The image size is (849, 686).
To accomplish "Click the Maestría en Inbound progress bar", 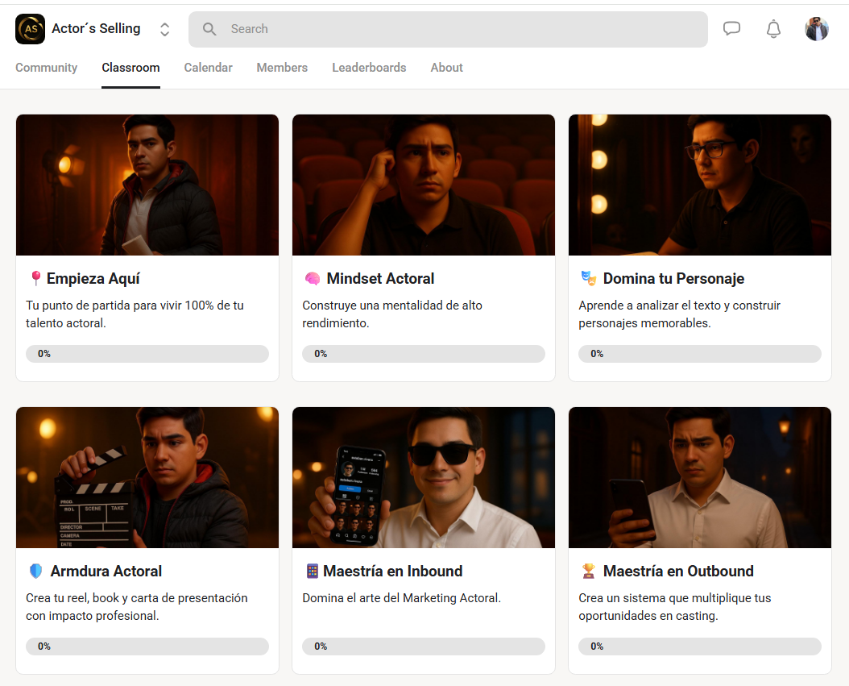I will coord(423,647).
